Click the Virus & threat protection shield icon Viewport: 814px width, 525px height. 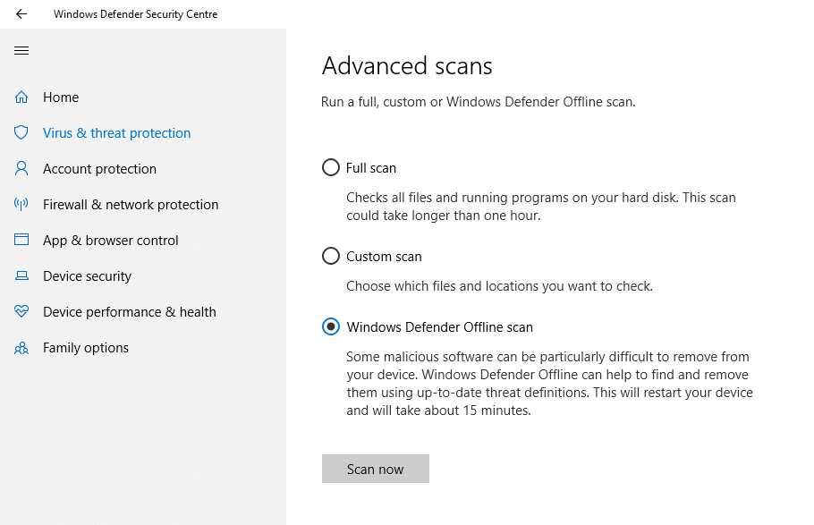pos(21,133)
